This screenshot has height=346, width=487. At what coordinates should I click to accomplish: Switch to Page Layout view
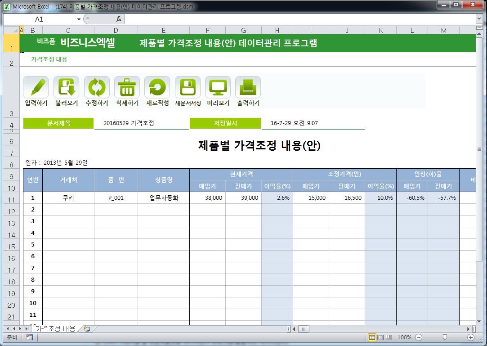coord(380,337)
